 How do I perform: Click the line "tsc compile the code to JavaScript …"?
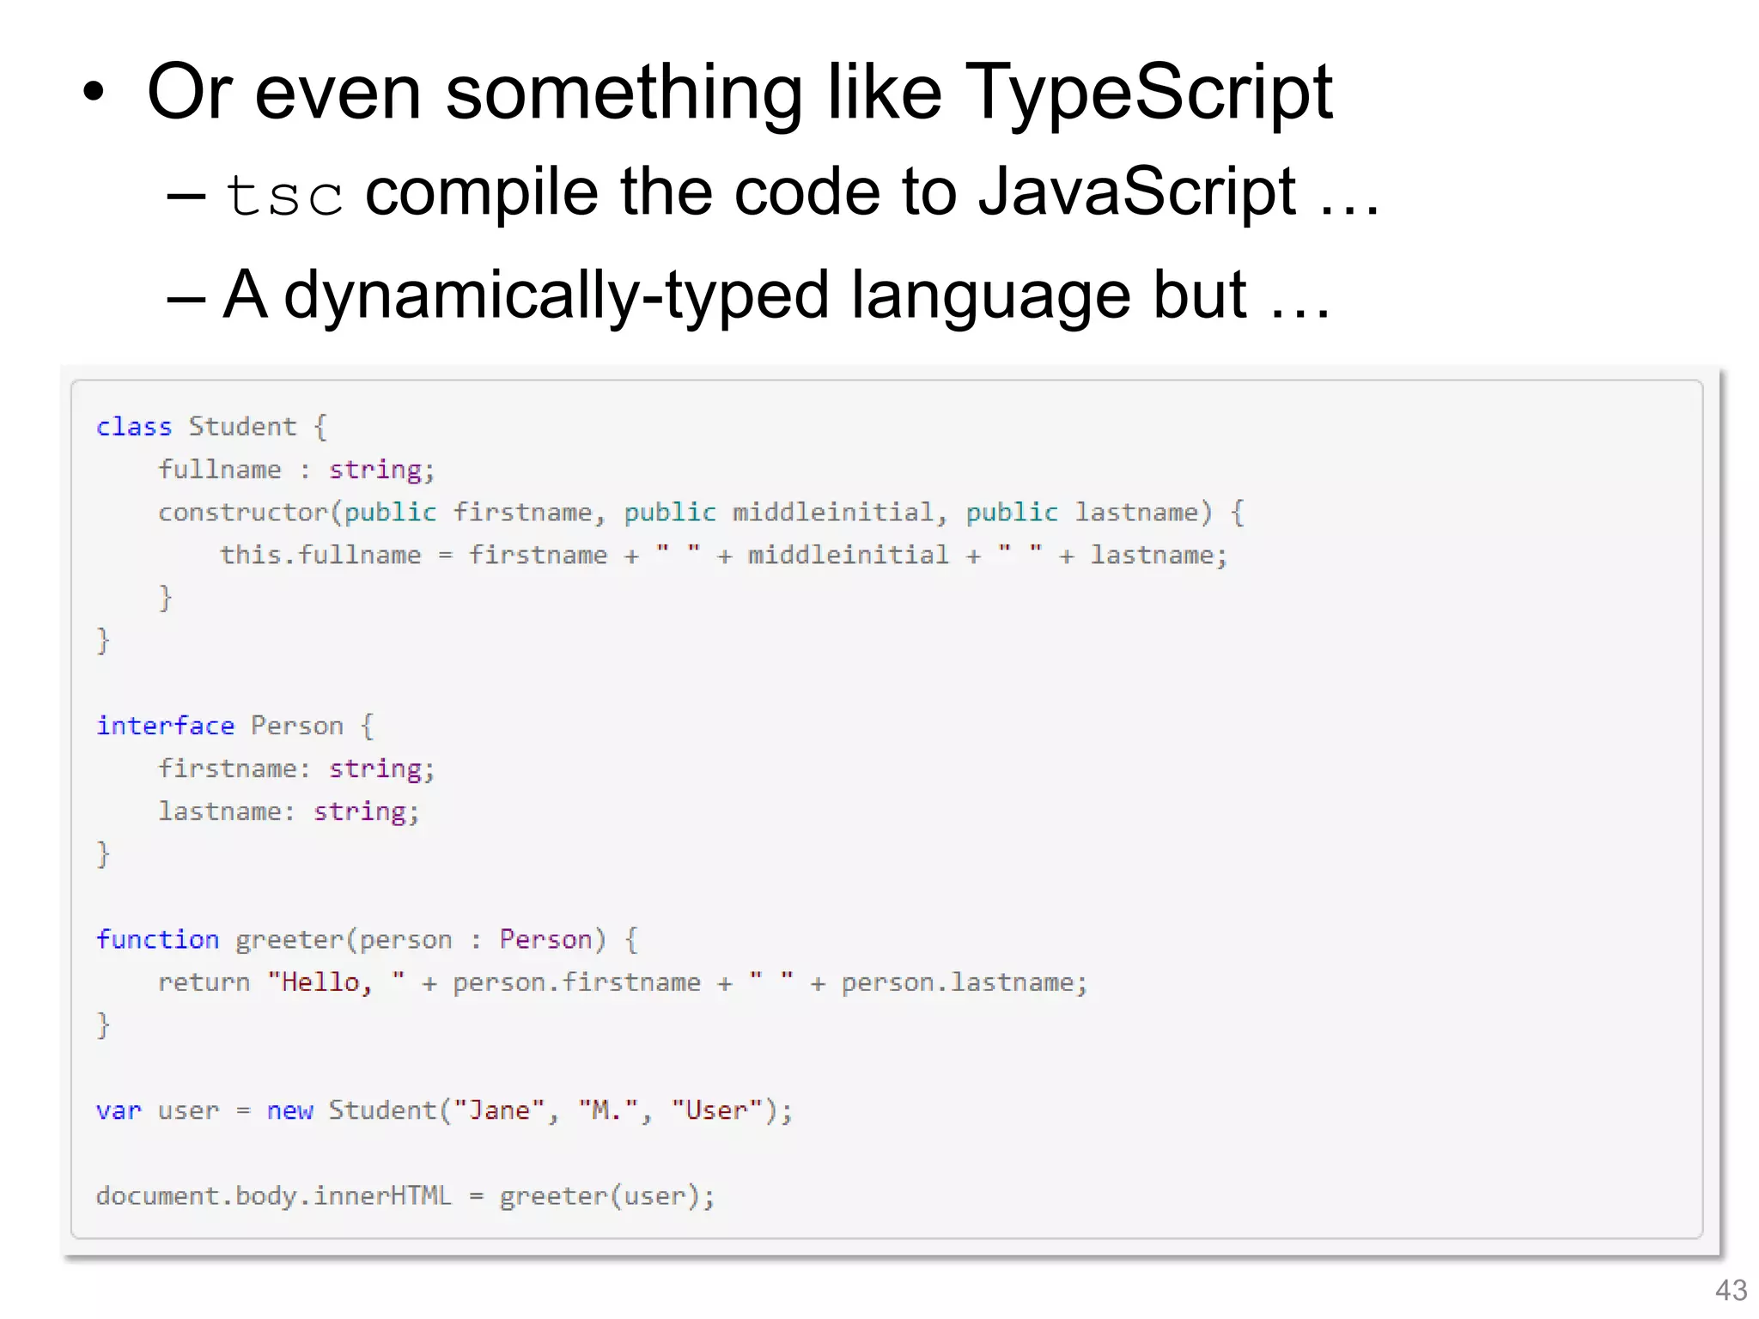(x=801, y=192)
